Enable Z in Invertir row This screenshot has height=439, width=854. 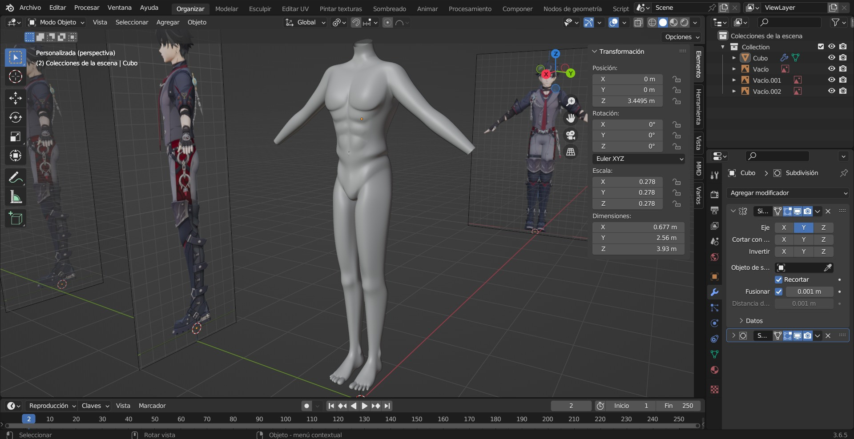coord(823,251)
